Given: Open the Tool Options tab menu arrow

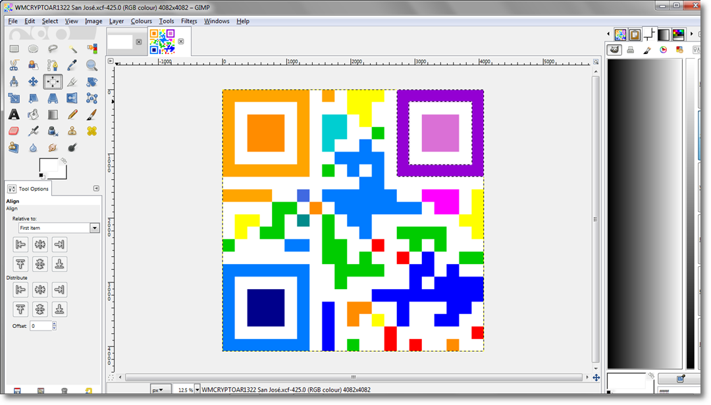Looking at the screenshot, I should pyautogui.click(x=96, y=188).
